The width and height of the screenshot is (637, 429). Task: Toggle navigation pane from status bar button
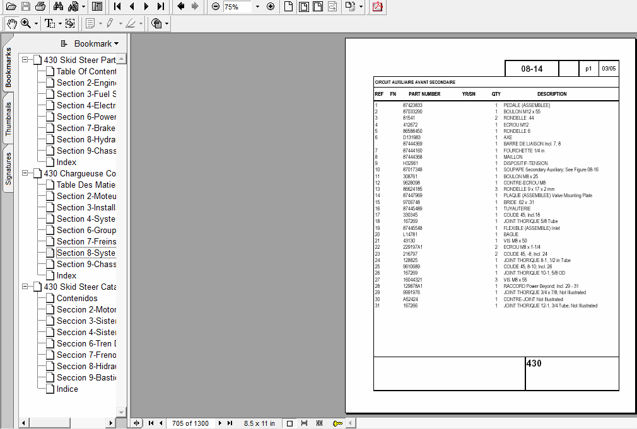point(136,423)
